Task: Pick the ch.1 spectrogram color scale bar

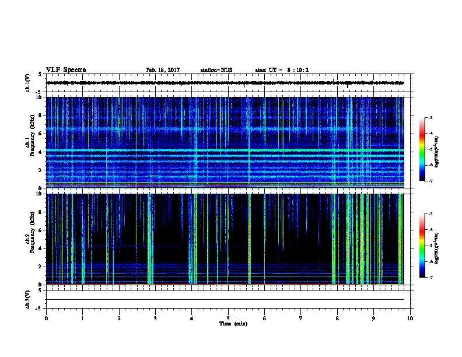Action: pos(422,149)
